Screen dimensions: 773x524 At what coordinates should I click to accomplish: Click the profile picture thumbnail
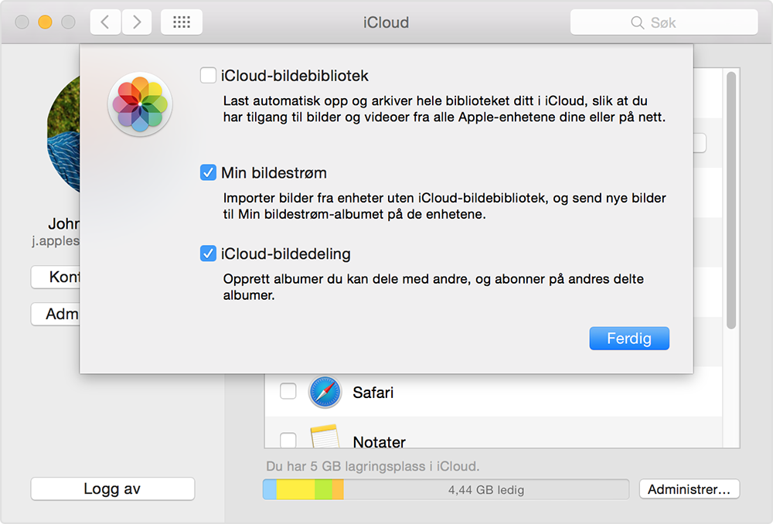click(x=63, y=134)
